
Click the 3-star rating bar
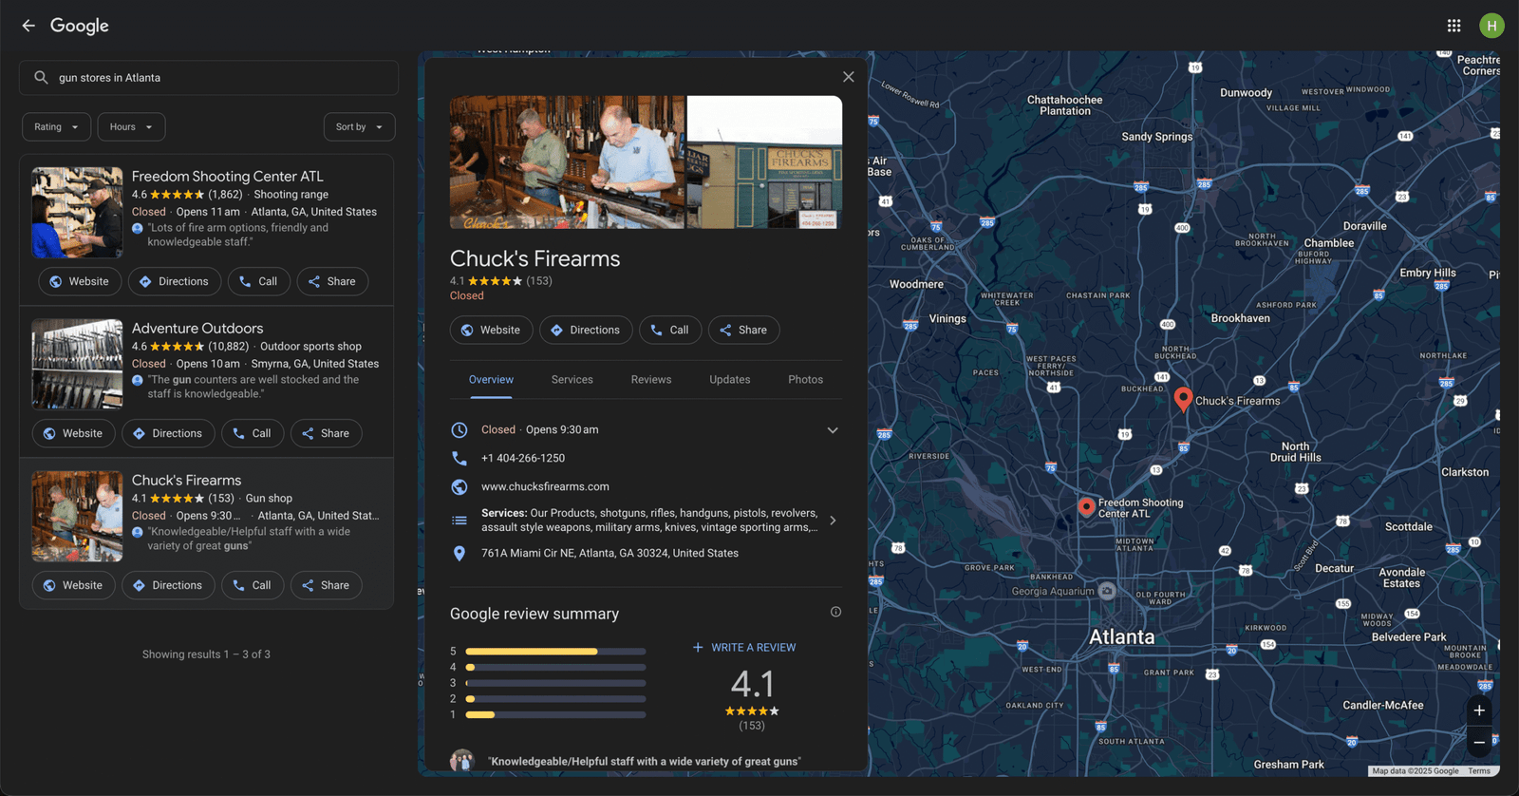555,683
